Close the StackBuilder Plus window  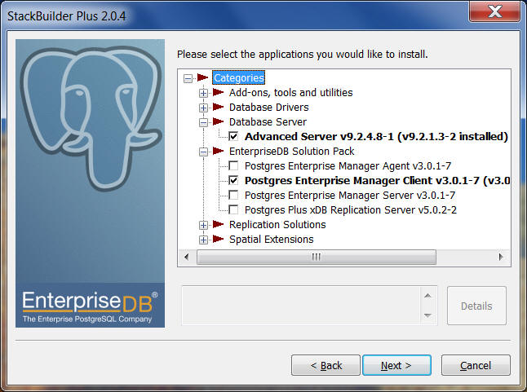[494, 11]
